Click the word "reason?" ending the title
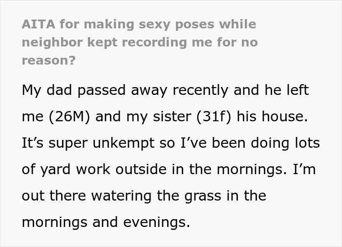 coord(49,60)
